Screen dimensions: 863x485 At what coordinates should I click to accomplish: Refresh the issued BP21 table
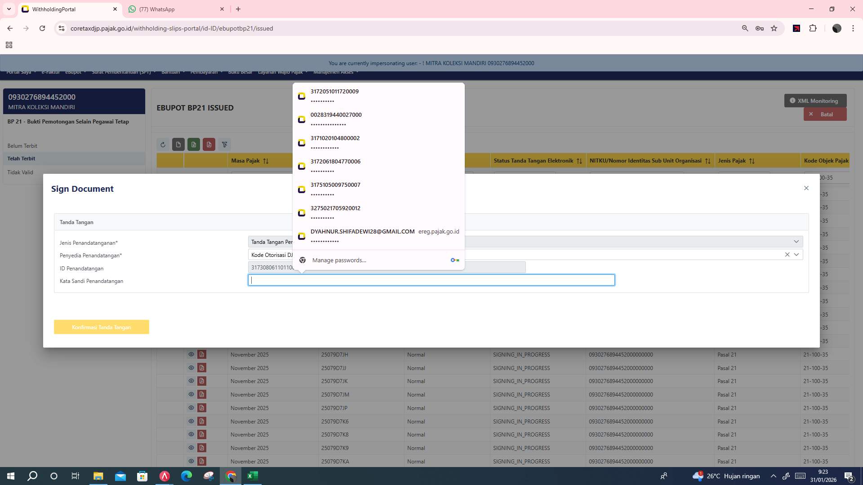(163, 144)
